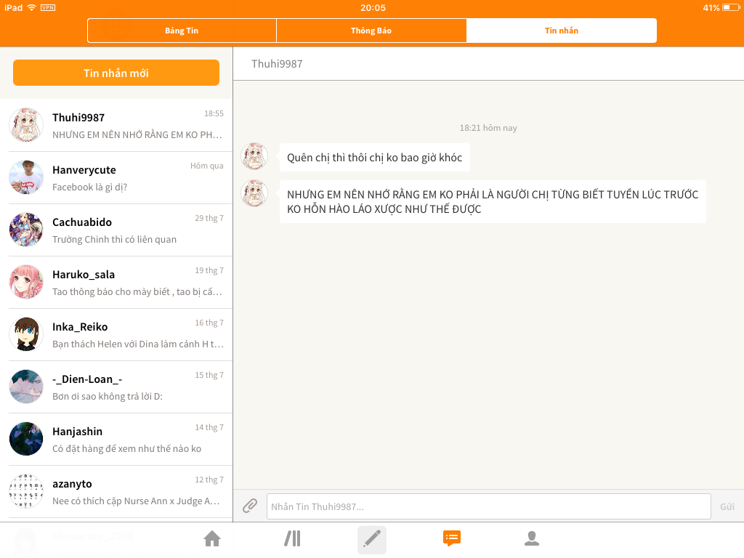Open the Library books icon
Viewport: 744px width, 558px height.
tap(292, 538)
